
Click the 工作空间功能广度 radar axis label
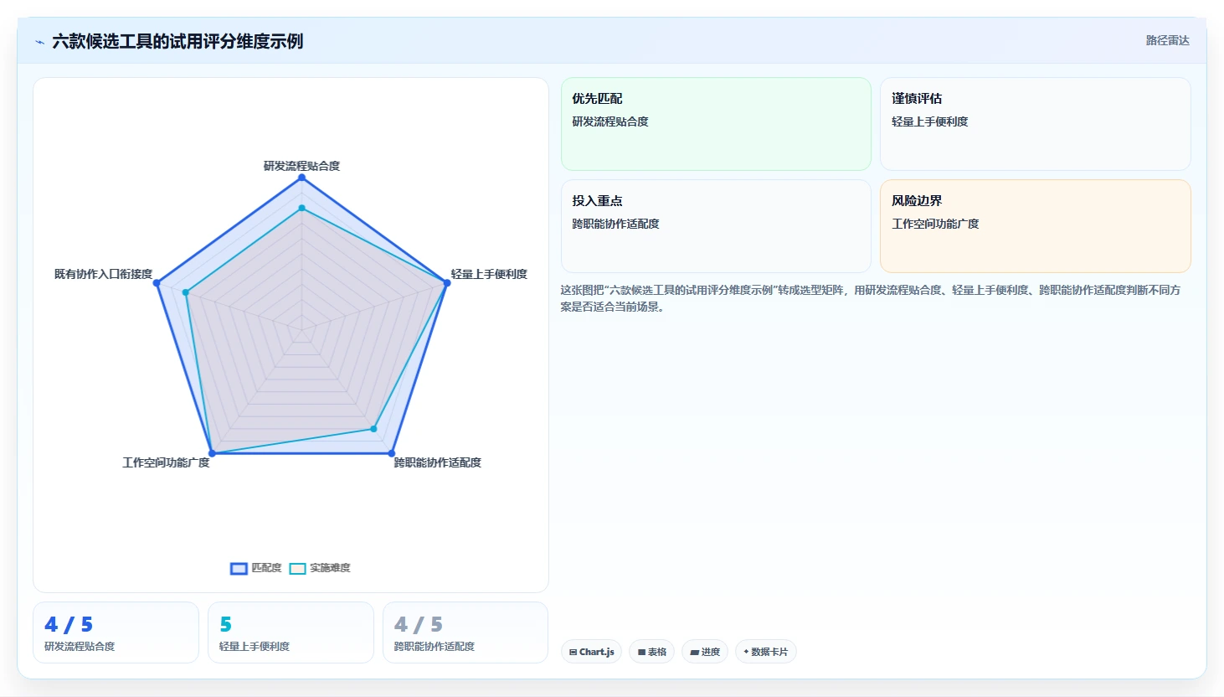tap(166, 462)
